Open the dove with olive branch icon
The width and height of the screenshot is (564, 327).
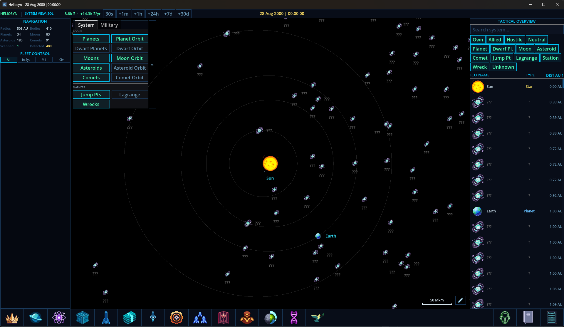click(318, 318)
